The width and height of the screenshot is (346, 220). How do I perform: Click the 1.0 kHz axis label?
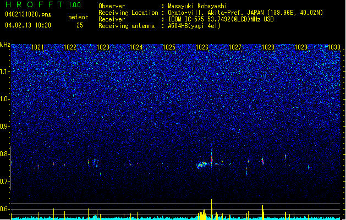tap(5, 99)
